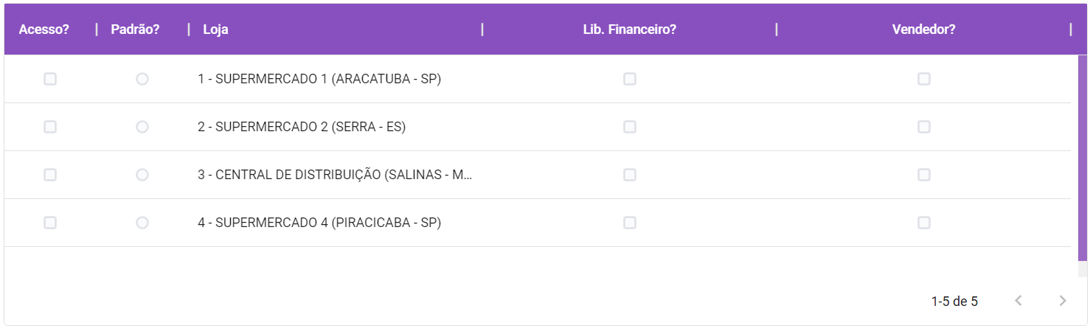The width and height of the screenshot is (1090, 331).
Task: Select the Supermercado 2 (Serra - ES) row
Action: [538, 127]
